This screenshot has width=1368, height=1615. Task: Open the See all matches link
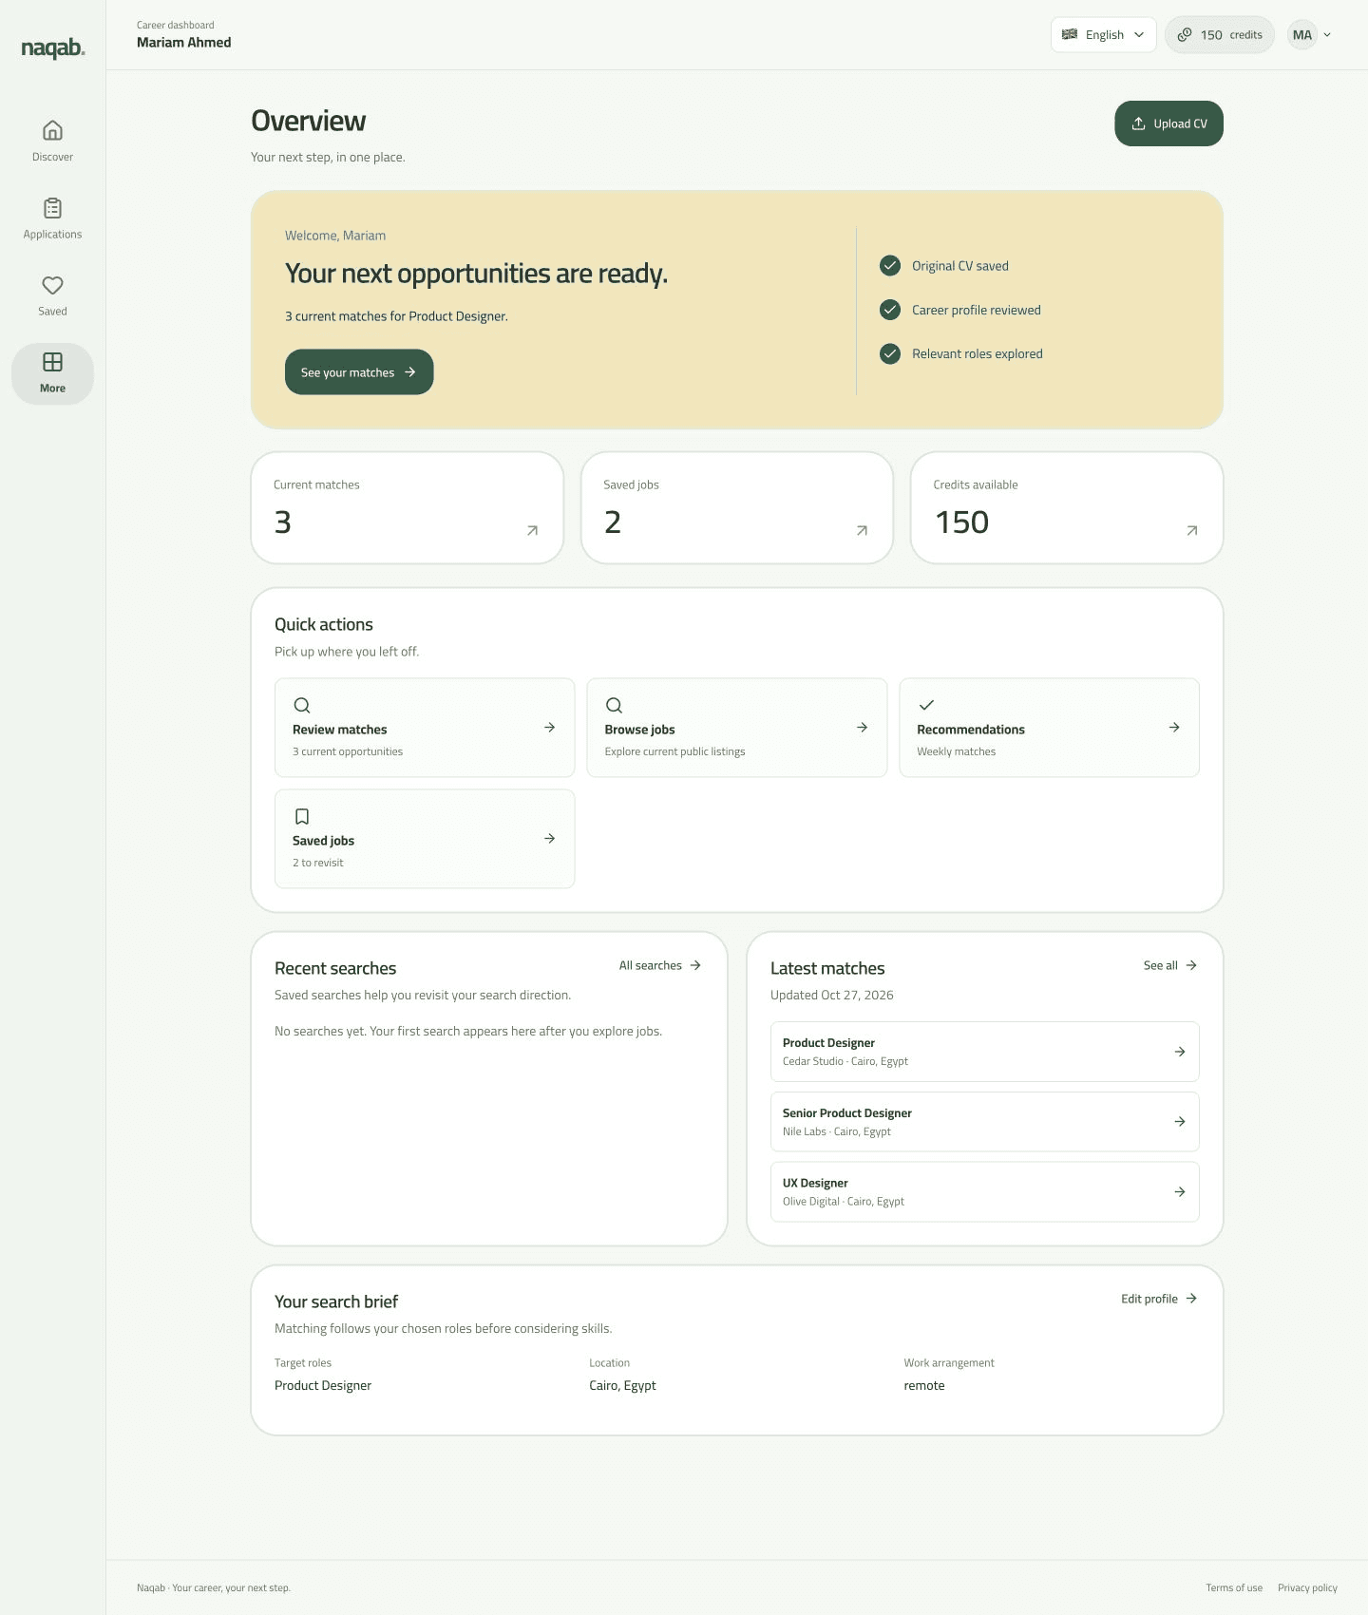[x=1170, y=965]
